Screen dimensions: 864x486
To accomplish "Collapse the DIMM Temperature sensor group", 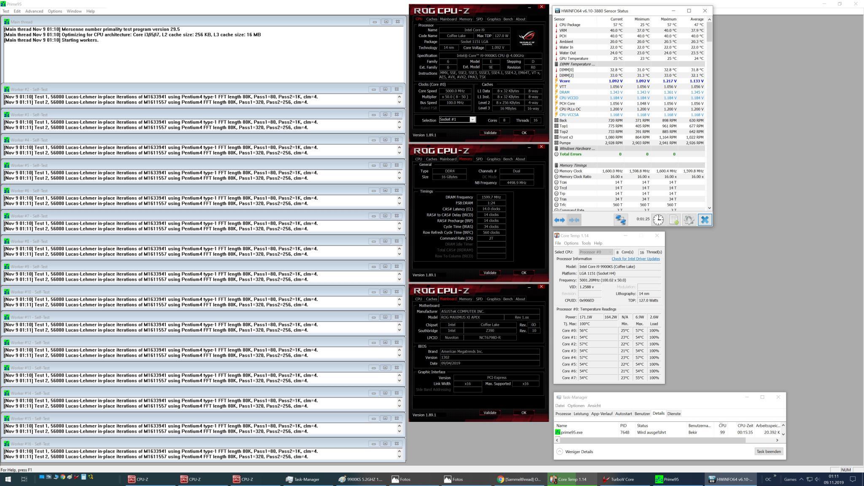I will click(x=556, y=64).
